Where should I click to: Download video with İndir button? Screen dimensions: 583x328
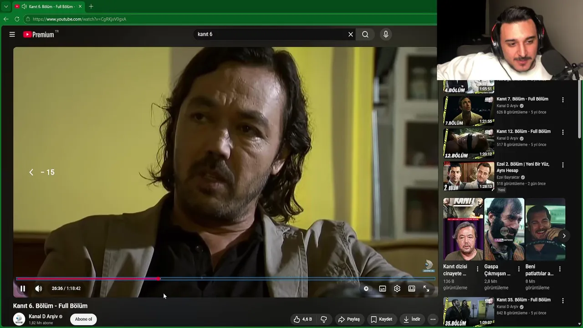tap(412, 319)
